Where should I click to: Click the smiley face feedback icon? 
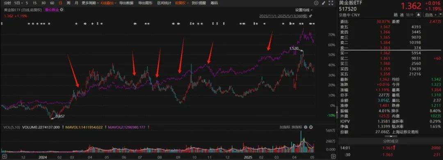tap(316, 3)
